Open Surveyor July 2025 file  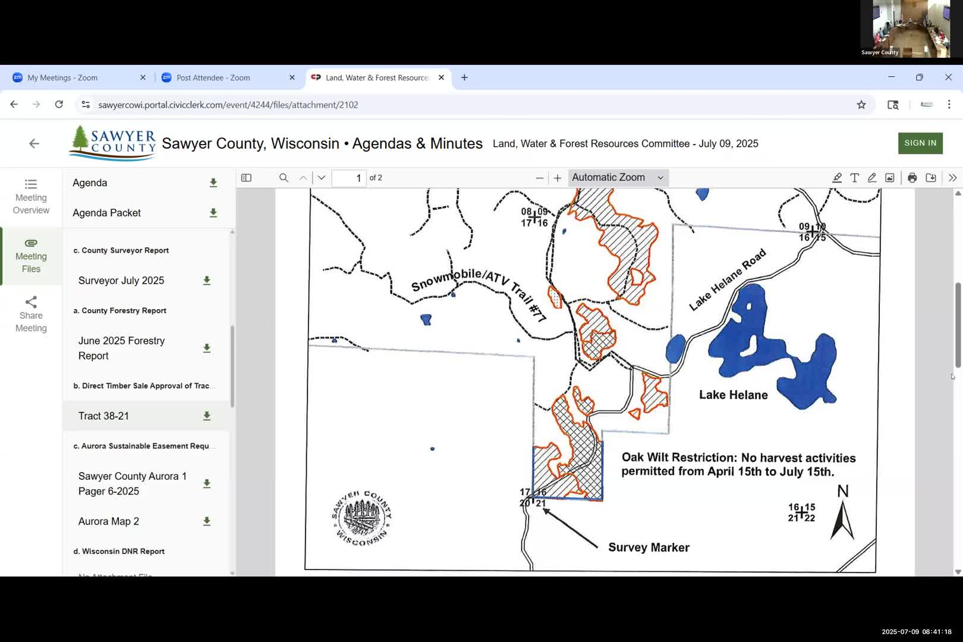(121, 281)
